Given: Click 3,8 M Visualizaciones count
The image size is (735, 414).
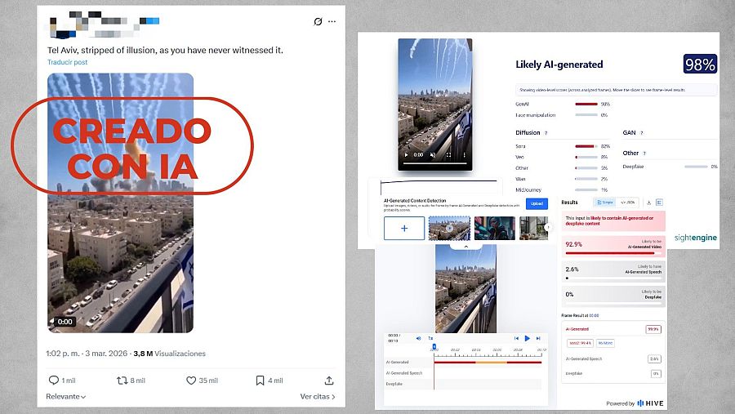Looking at the screenshot, I should (169, 354).
